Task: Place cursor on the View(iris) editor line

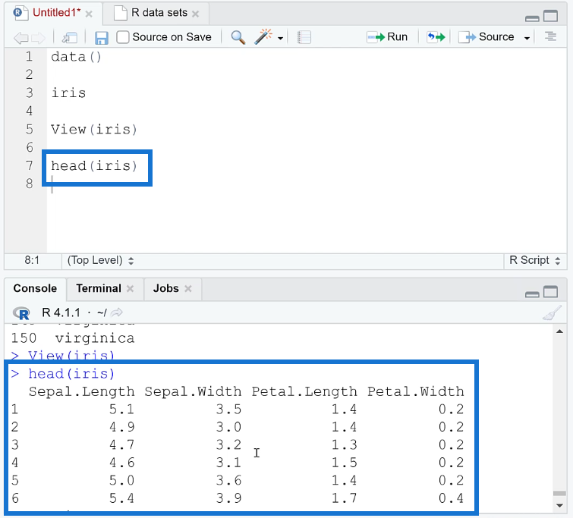Action: pos(94,130)
